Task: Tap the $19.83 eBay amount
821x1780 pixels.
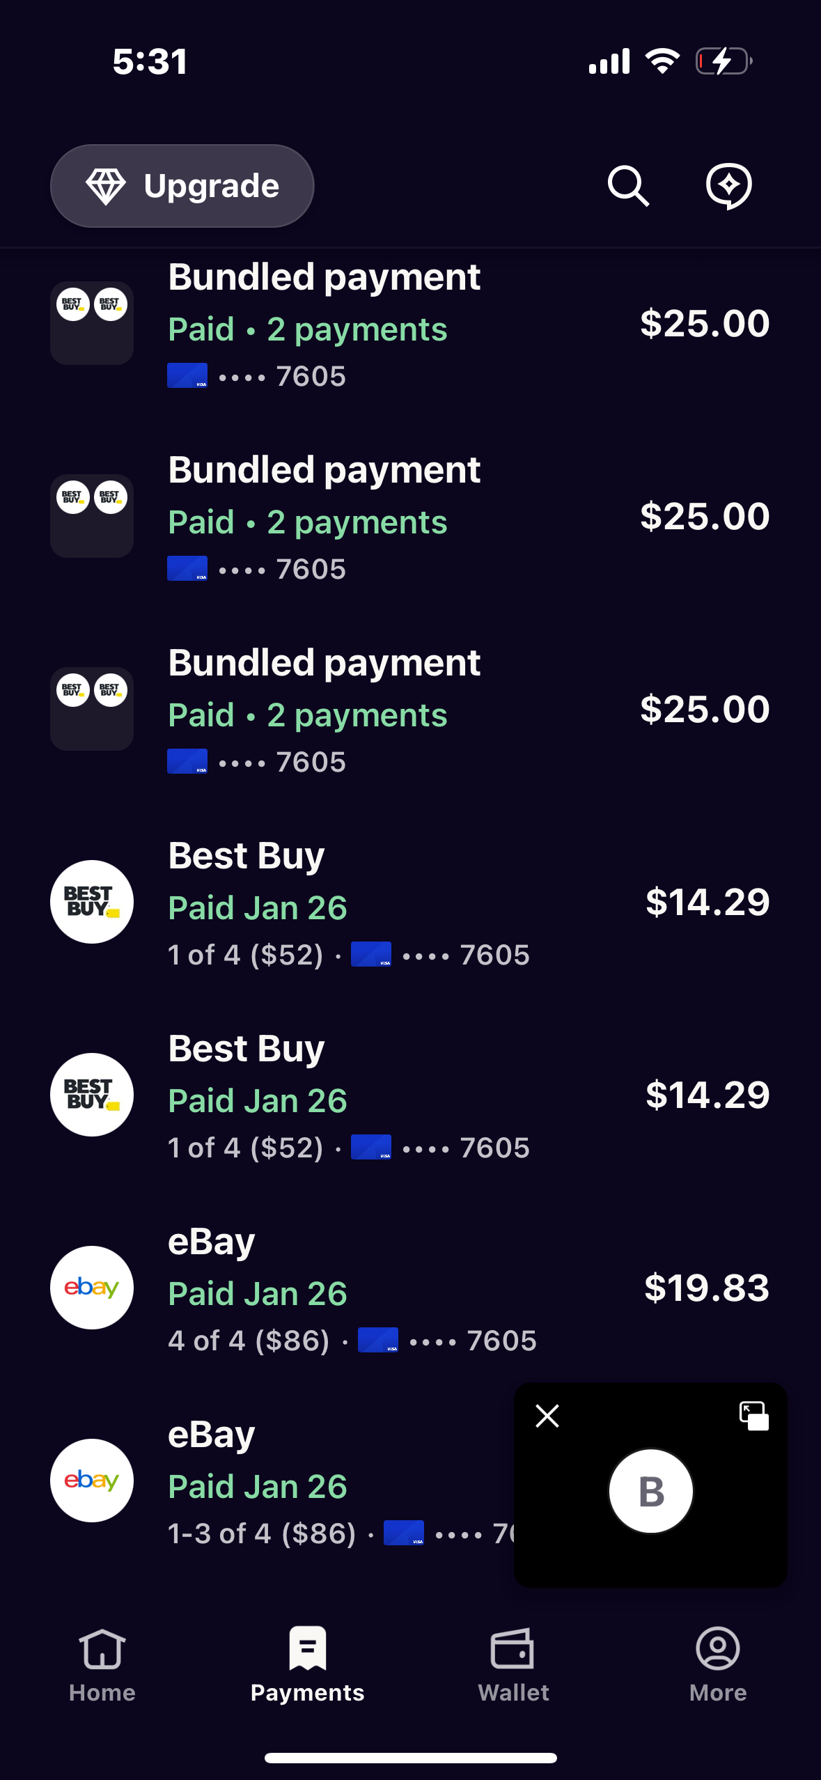Action: coord(706,1288)
